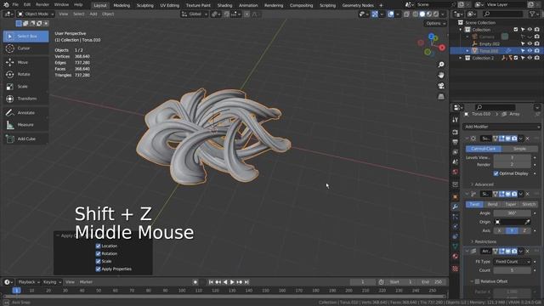Image resolution: width=544 pixels, height=306 pixels.
Task: Open the viewport Options dropdown
Action: [x=435, y=24]
